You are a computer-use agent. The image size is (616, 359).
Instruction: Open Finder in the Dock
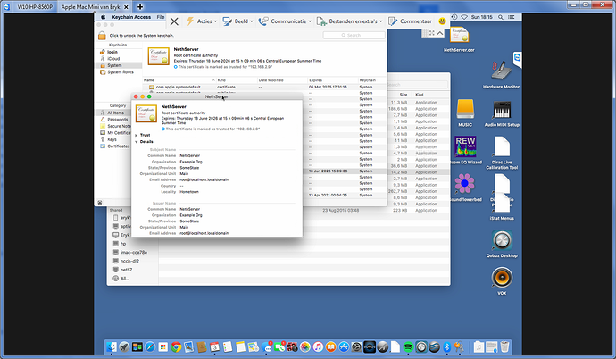point(112,346)
